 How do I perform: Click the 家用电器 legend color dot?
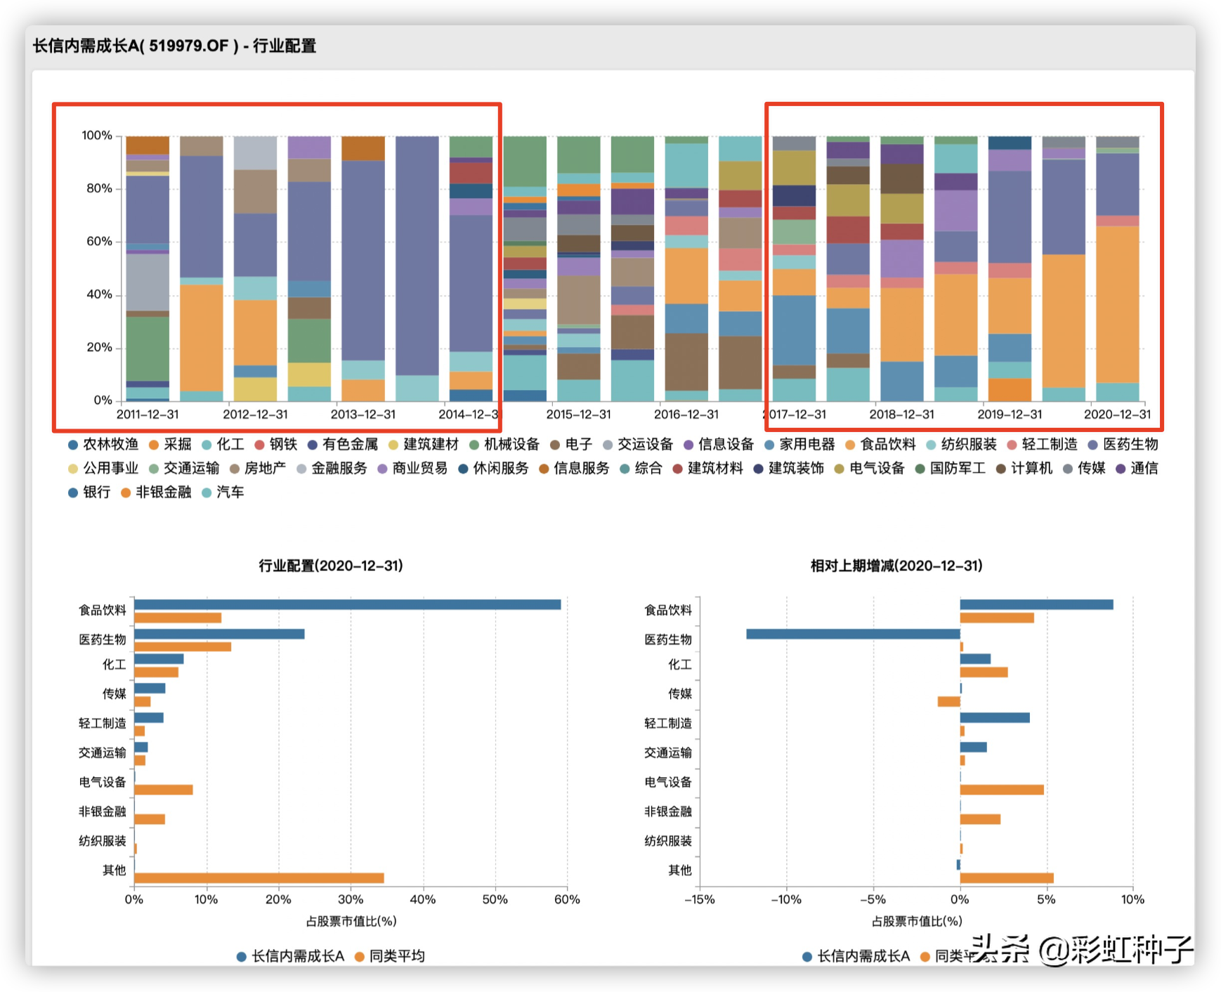tap(769, 445)
